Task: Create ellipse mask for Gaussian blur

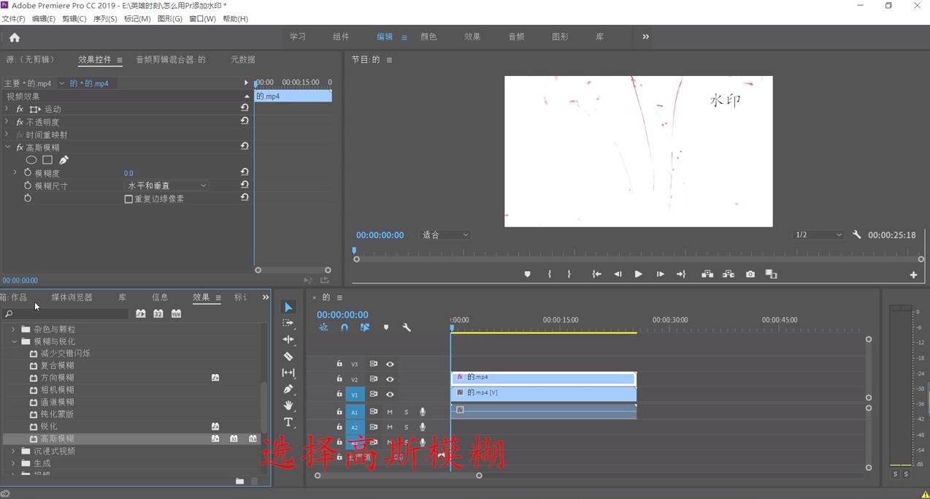Action: click(x=31, y=160)
